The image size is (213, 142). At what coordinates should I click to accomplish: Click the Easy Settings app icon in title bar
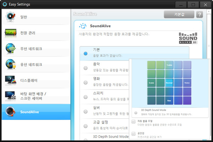pos(5,4)
